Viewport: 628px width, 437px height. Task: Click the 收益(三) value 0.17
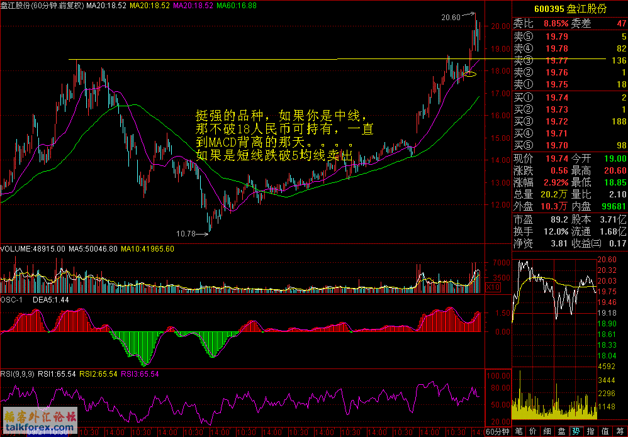click(618, 243)
